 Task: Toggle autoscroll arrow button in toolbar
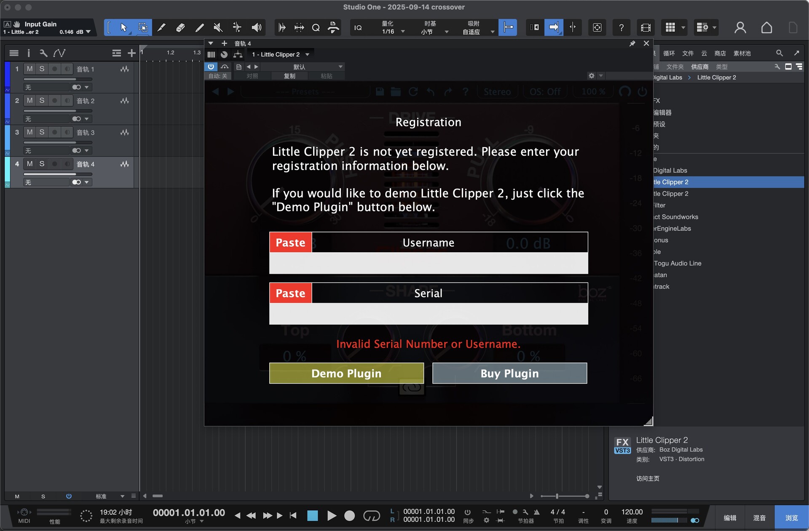pos(554,28)
